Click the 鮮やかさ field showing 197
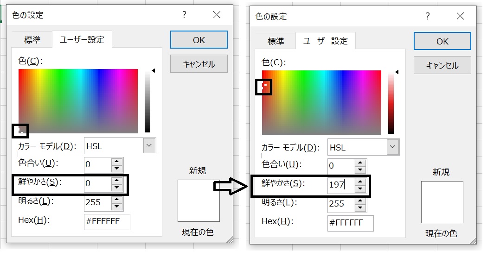 [x=341, y=185]
